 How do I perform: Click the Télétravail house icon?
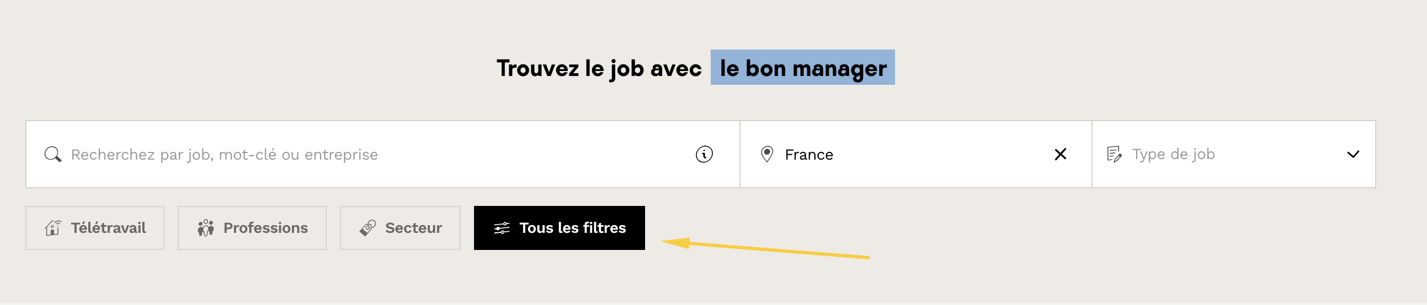[x=53, y=227]
